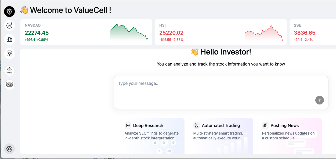Select the bar chart analytics icon
The image size is (336, 159).
pyautogui.click(x=9, y=39)
